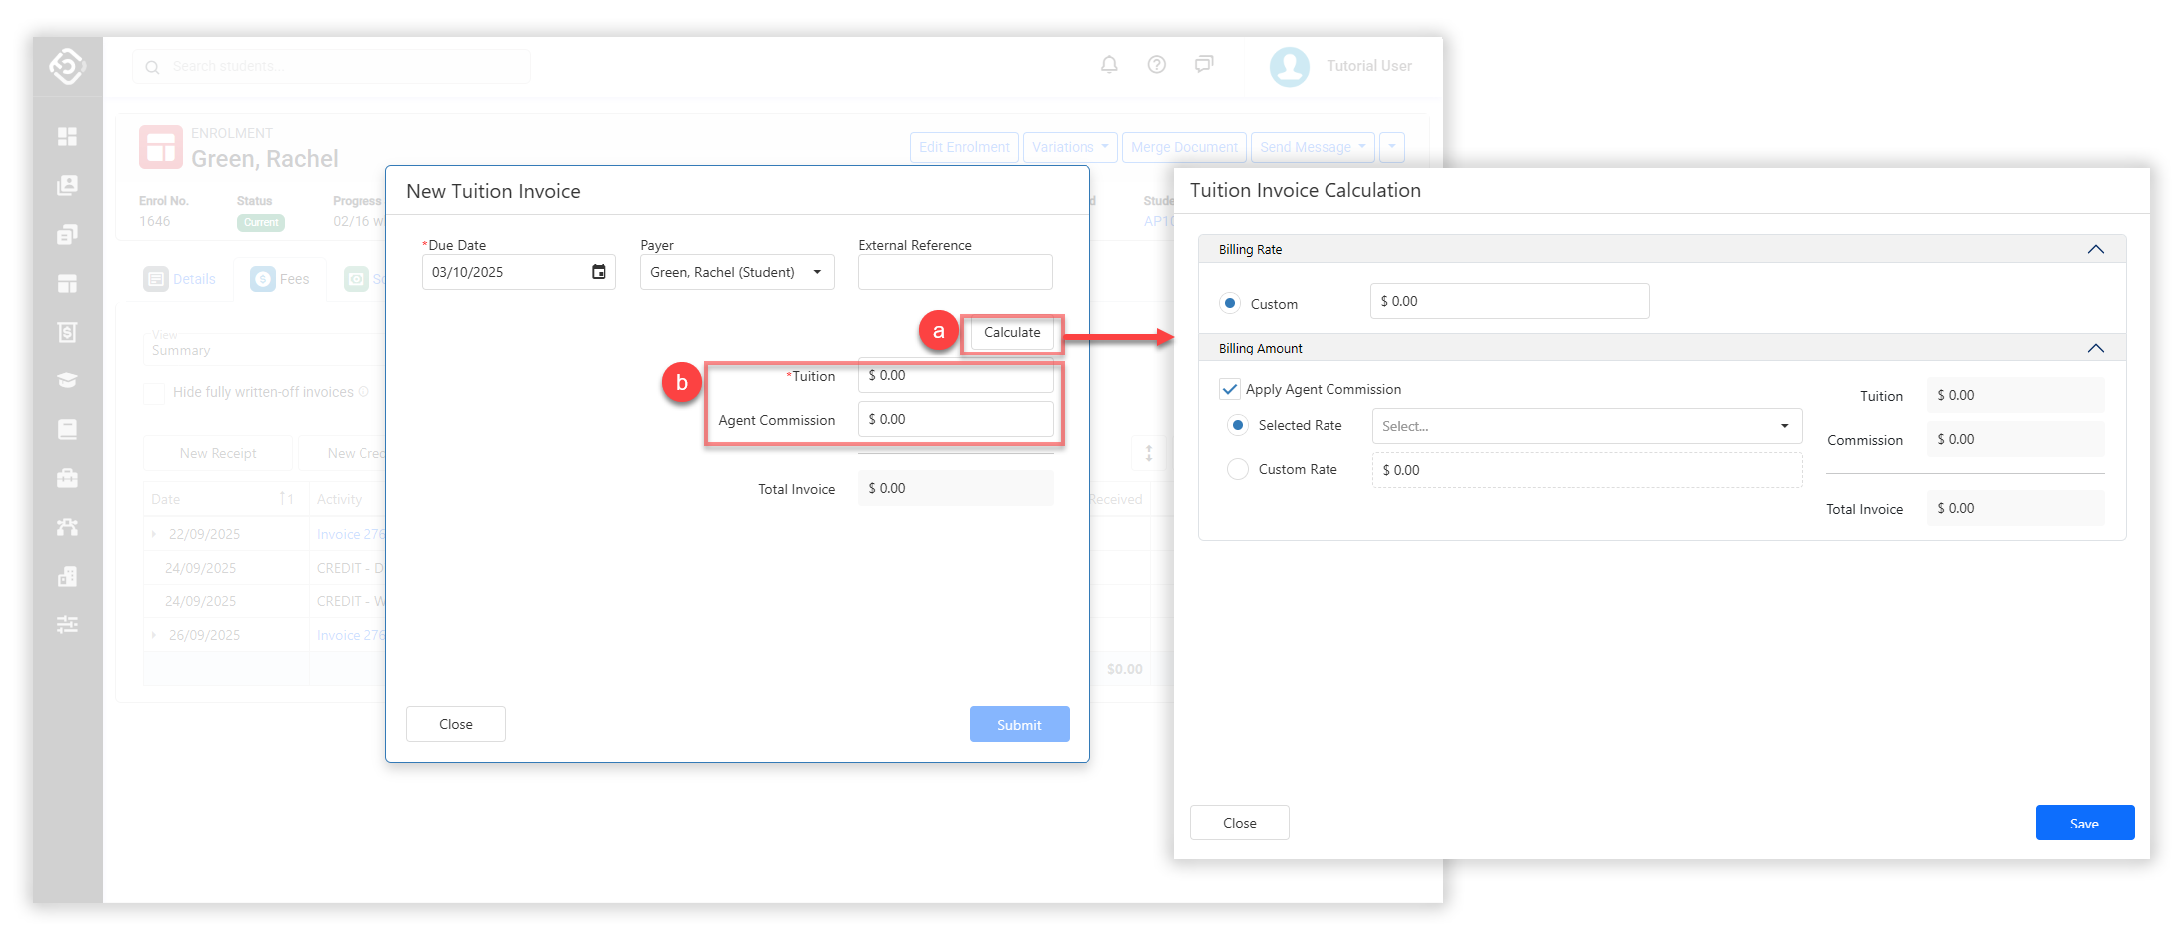Switch to the Fees tab
This screenshot has height=946, width=2175.
[x=281, y=279]
